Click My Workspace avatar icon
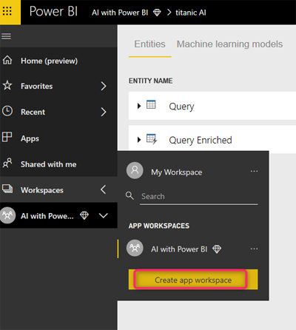 tap(135, 170)
